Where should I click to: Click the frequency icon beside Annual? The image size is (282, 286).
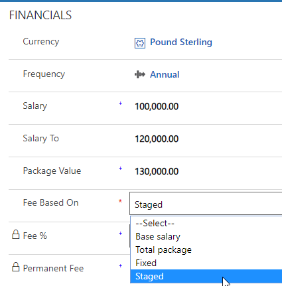[140, 74]
